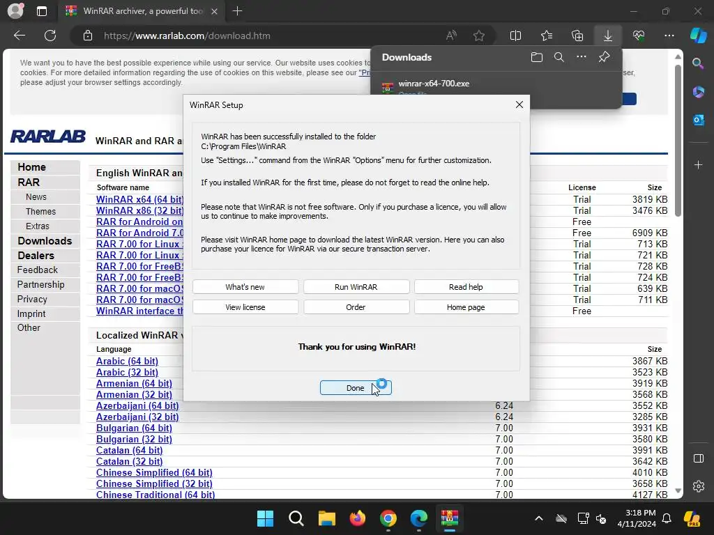Viewport: 714px width, 535px height.
Task: Open File Explorer from taskbar
Action: coord(326,518)
